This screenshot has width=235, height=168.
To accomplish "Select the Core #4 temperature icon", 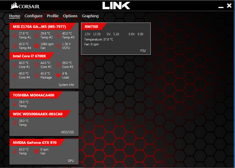I will 15,75.
